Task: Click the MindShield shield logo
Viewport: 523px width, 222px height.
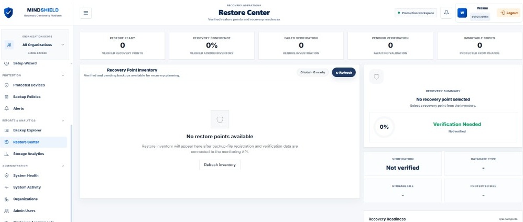Action: (8, 13)
